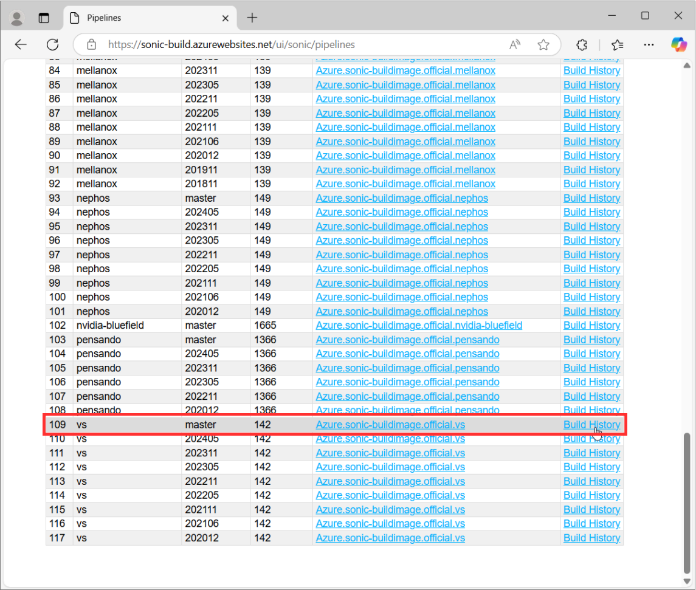Open nephos pipeline link in row 101
696x590 pixels.
[402, 311]
